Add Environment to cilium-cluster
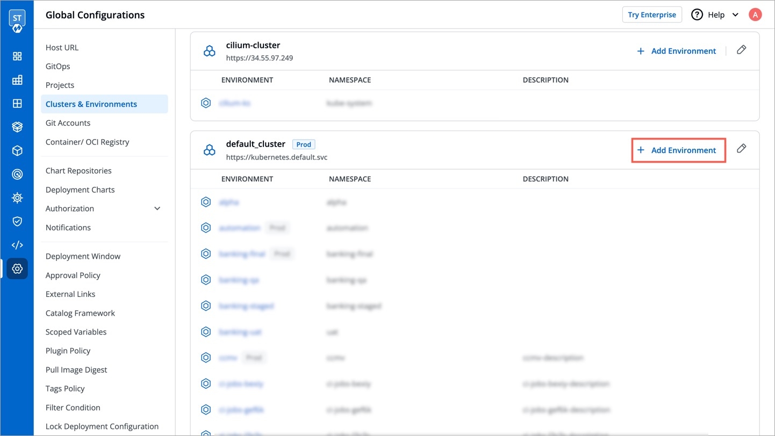The width and height of the screenshot is (775, 436). pyautogui.click(x=676, y=51)
